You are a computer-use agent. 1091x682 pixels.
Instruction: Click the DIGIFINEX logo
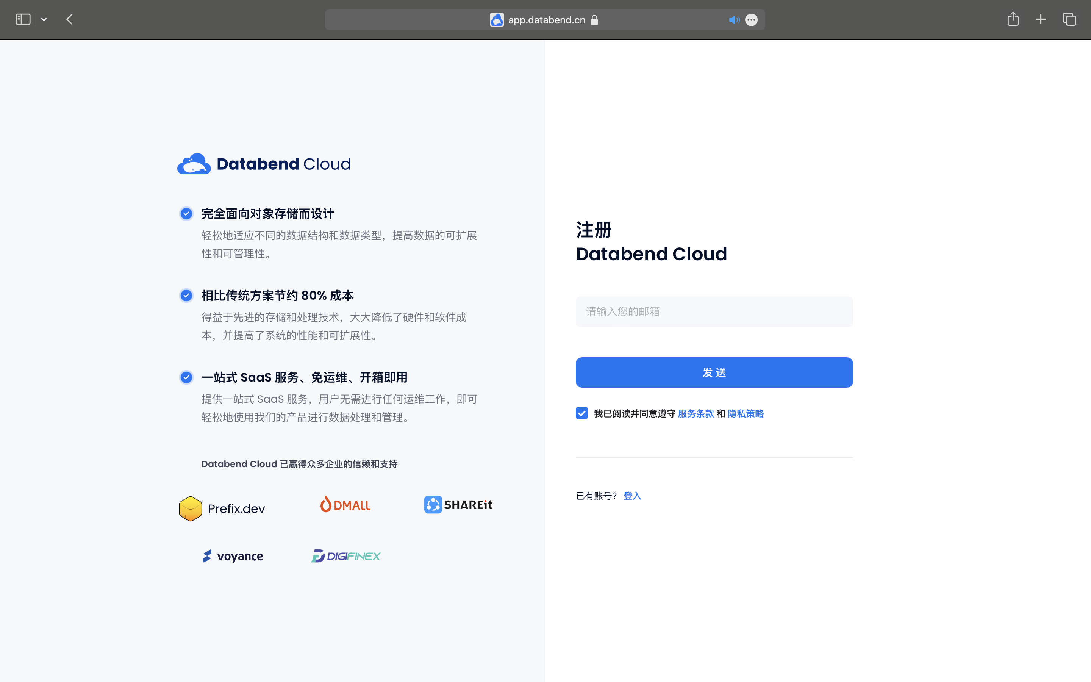[346, 556]
